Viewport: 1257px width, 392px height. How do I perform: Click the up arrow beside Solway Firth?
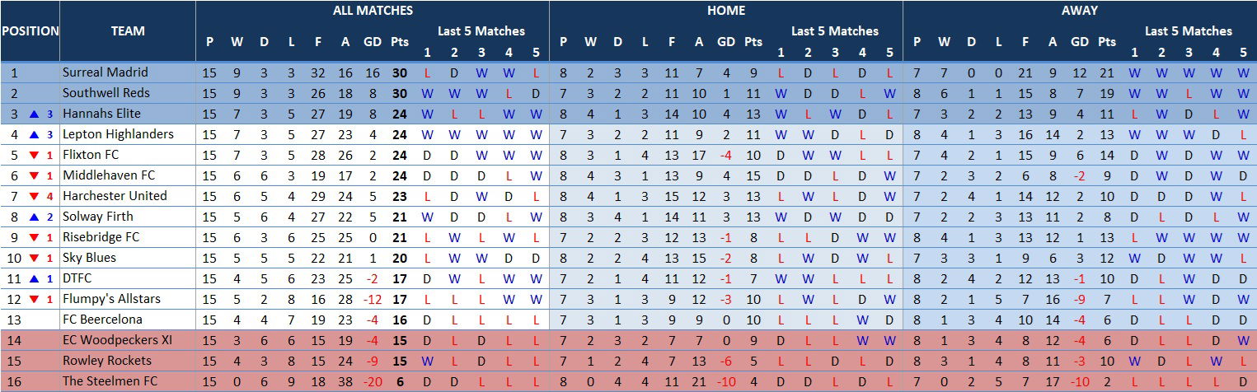(x=35, y=217)
